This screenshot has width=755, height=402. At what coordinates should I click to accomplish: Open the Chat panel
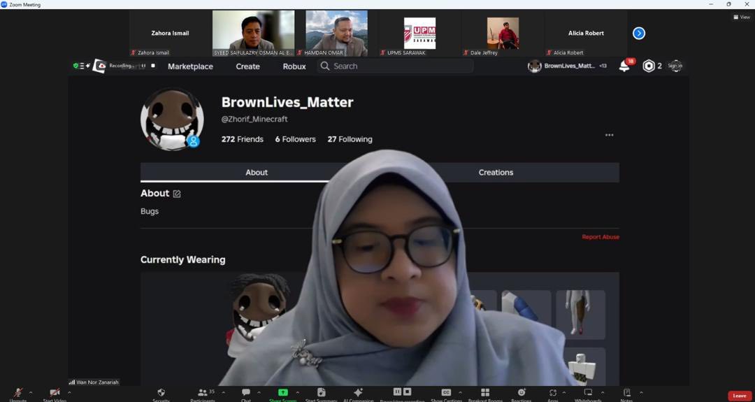(x=245, y=394)
